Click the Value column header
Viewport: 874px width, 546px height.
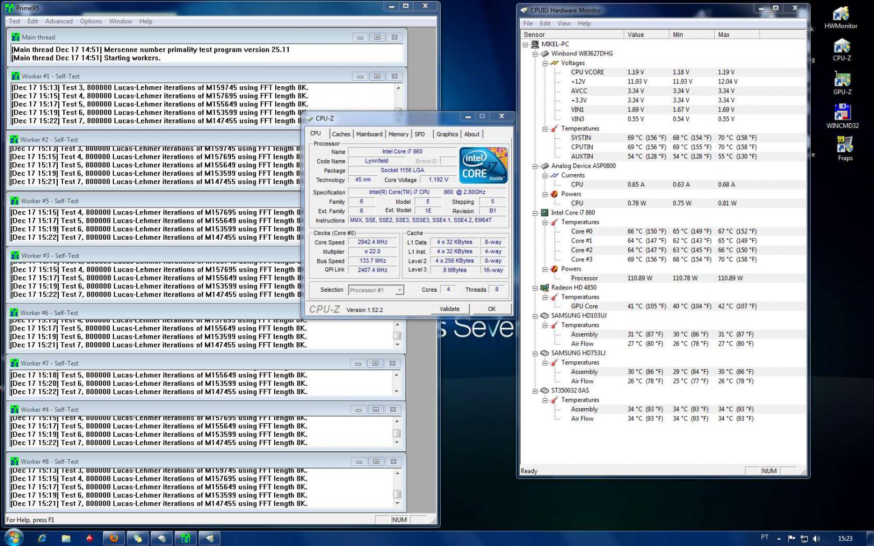click(x=646, y=35)
